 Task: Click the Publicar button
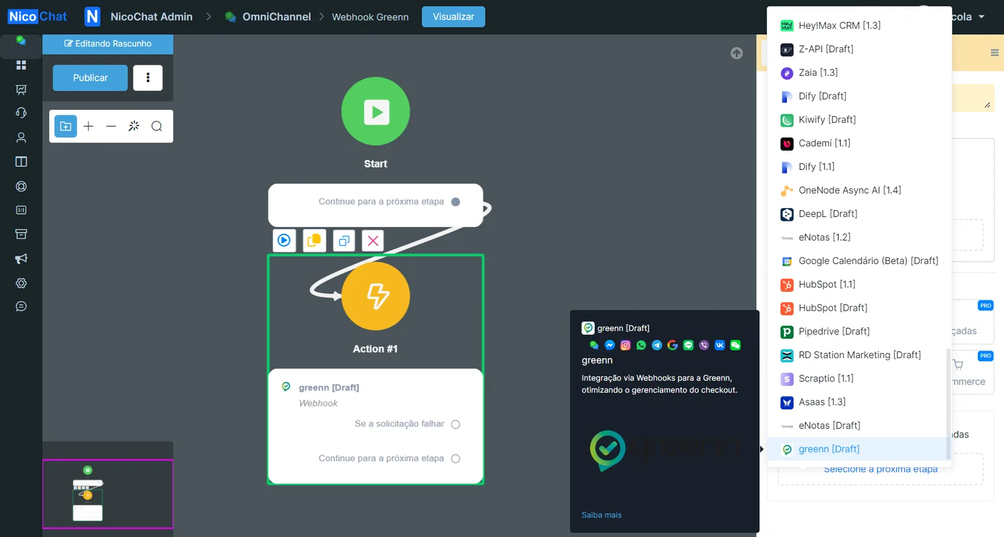click(90, 78)
